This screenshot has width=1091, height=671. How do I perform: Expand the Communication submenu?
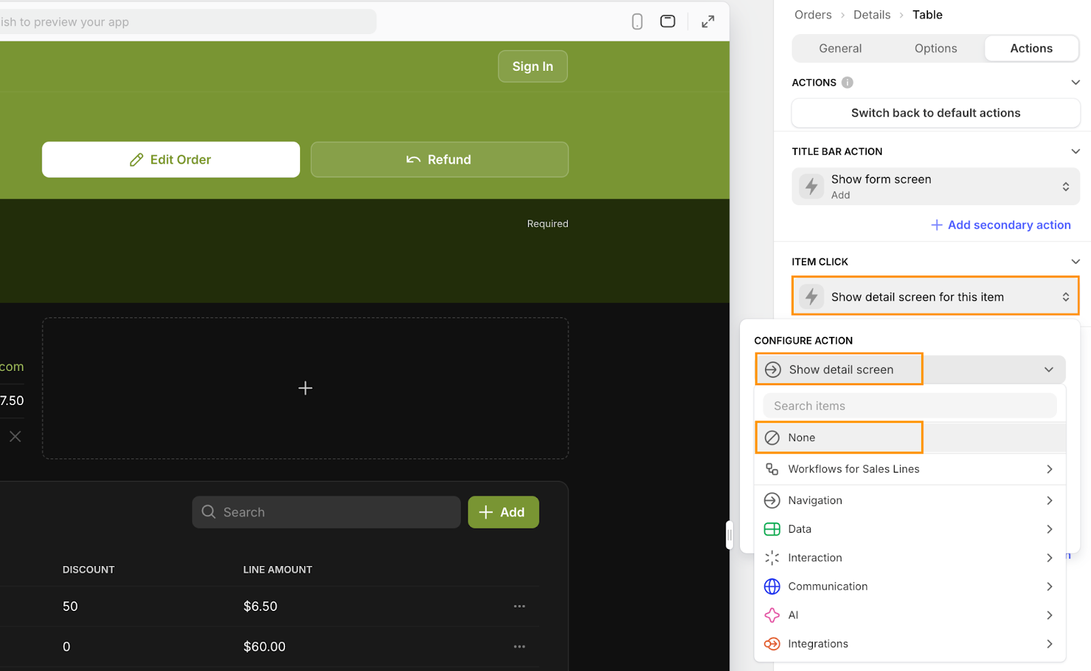point(1049,586)
